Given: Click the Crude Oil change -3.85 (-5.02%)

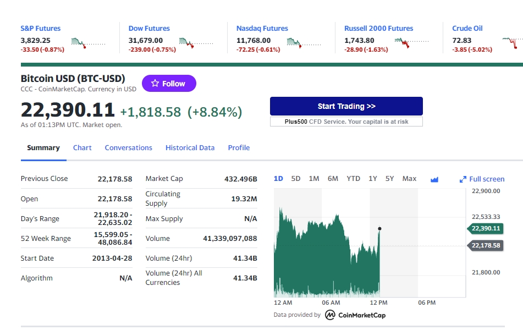Looking at the screenshot, I should [472, 50].
